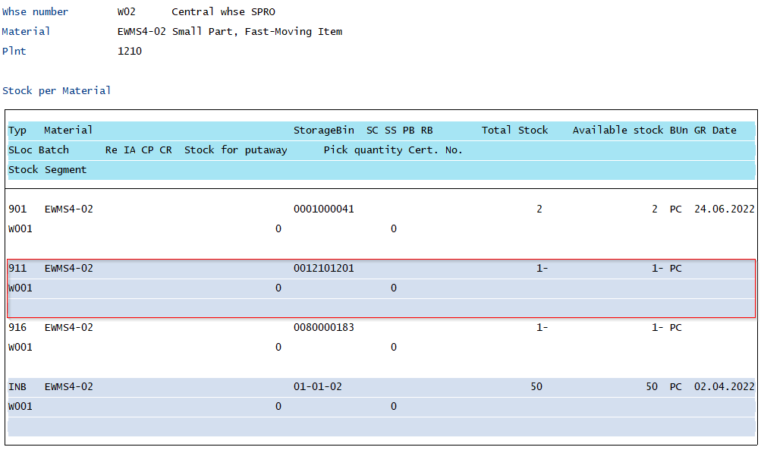783x466 pixels.
Task: Click the Material label in the header area
Action: pos(26,31)
